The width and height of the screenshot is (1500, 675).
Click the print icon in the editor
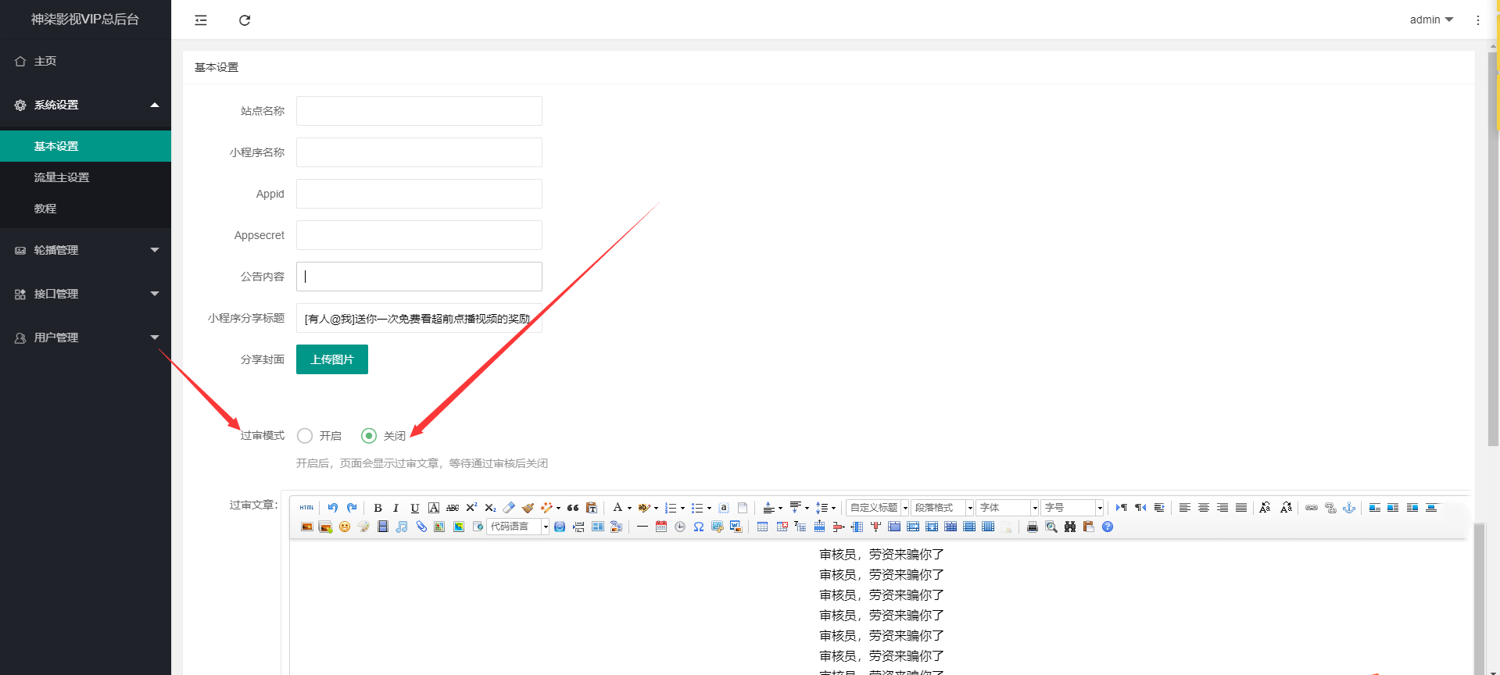1033,527
